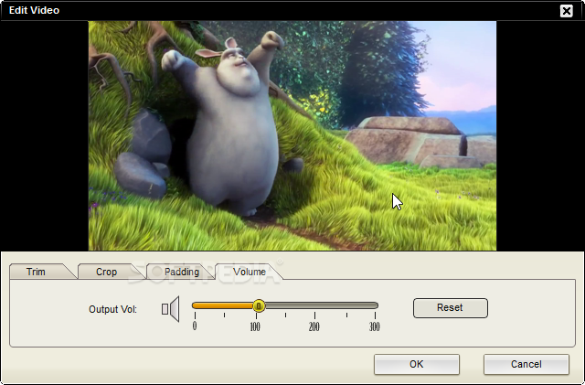The width and height of the screenshot is (585, 385).
Task: Set volume slider near the 200 mark
Action: pos(314,305)
